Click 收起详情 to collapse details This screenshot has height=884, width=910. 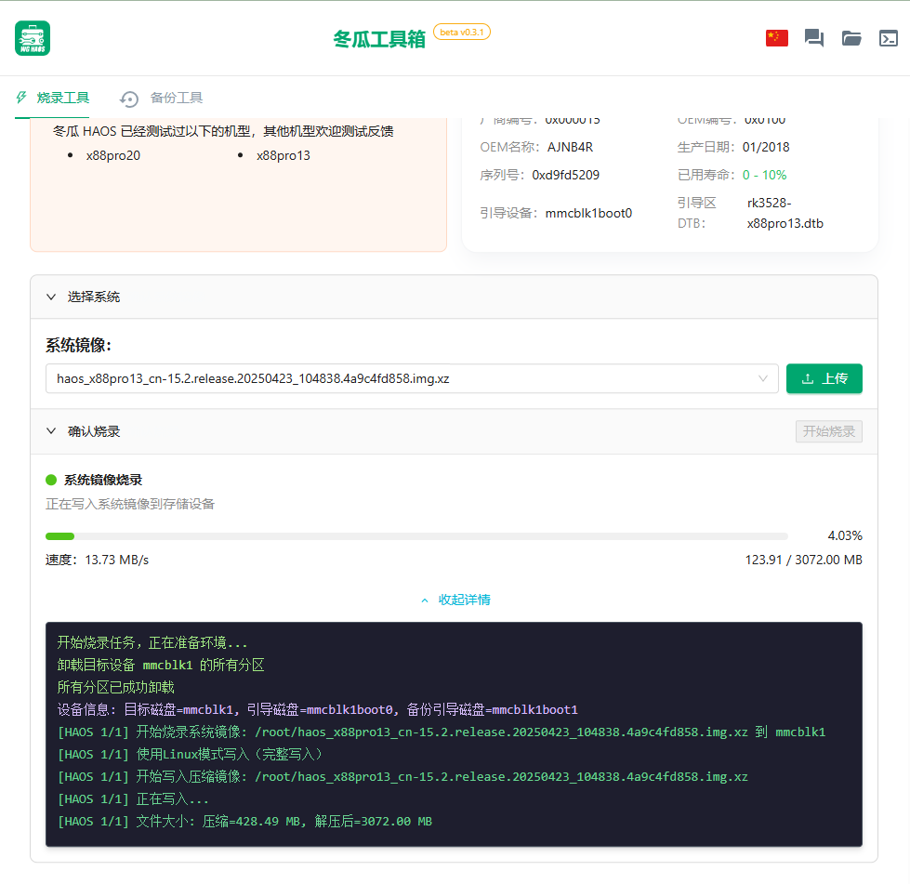tap(456, 600)
